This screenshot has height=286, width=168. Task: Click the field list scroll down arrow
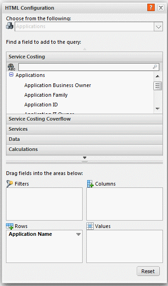pyautogui.click(x=157, y=109)
